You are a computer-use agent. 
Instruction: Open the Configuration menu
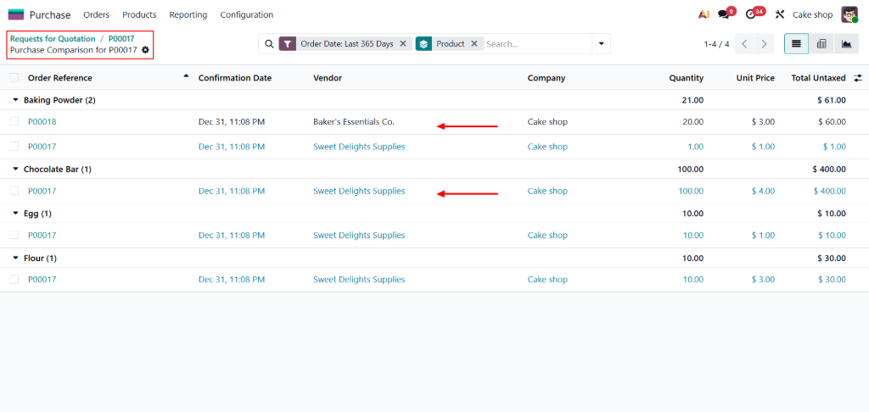(x=246, y=14)
